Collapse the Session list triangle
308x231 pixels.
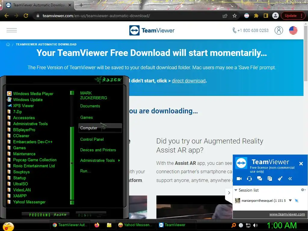pyautogui.click(x=236, y=190)
